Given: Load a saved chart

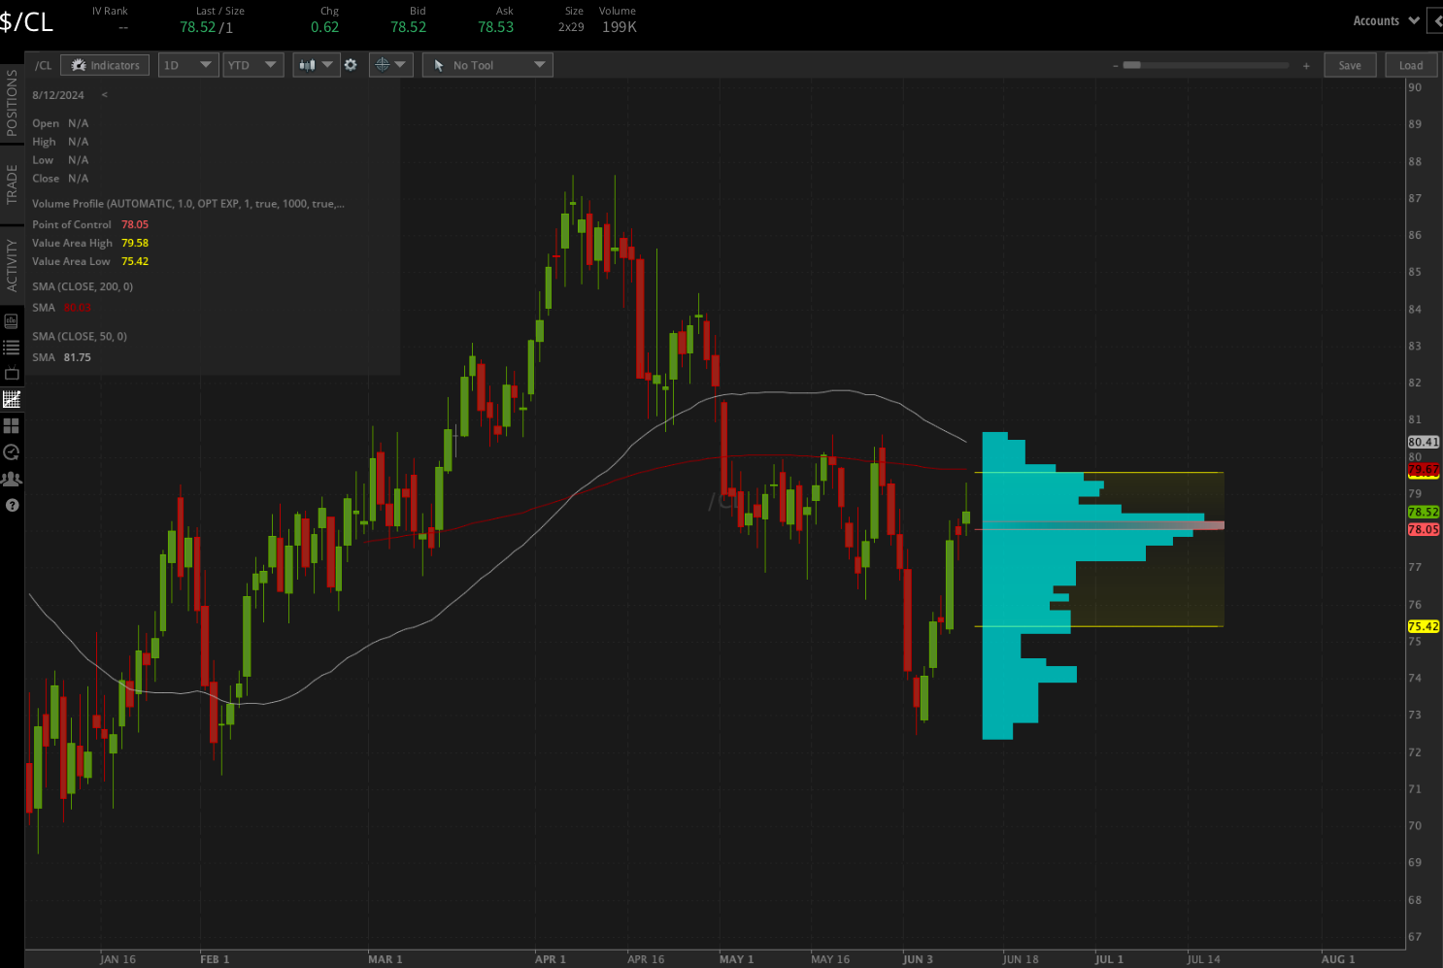Looking at the screenshot, I should click(x=1411, y=65).
